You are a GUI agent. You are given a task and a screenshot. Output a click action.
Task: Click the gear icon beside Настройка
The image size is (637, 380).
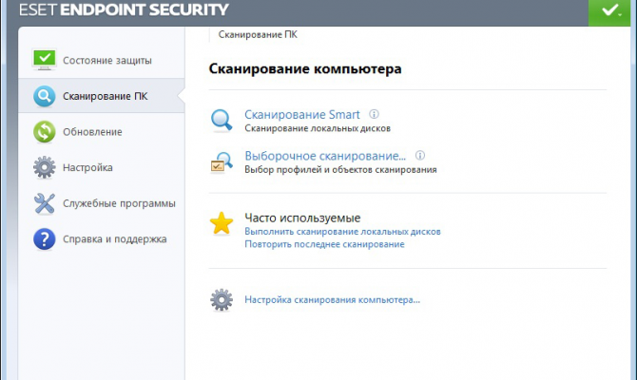point(45,167)
